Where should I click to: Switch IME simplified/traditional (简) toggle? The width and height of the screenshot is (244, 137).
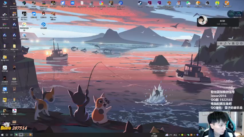click(x=233, y=44)
